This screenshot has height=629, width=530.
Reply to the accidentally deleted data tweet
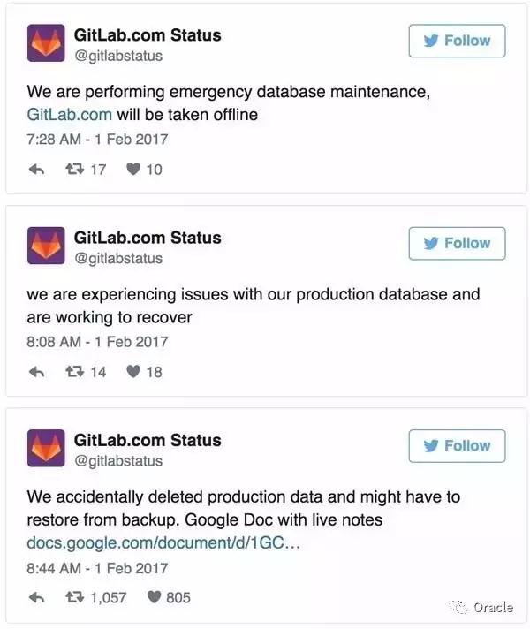point(37,598)
